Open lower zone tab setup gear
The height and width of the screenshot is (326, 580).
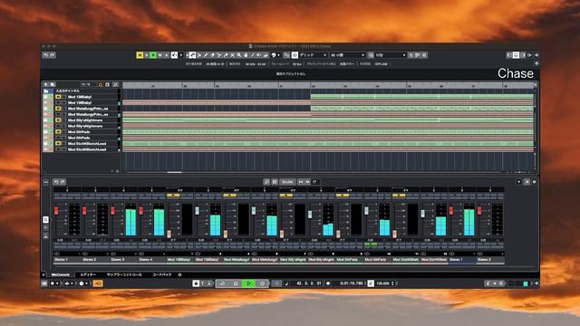click(x=179, y=275)
